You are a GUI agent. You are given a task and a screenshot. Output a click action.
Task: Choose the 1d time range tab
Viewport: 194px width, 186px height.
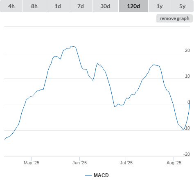(x=58, y=6)
